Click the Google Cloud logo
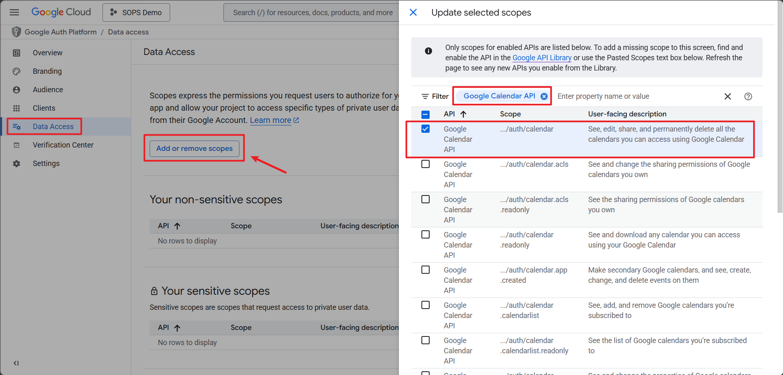 [61, 12]
